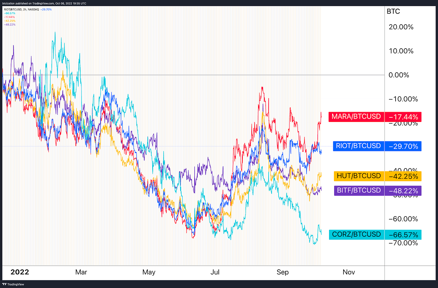This screenshot has width=438, height=288.
Task: Click the BTC label above the price axis
Action: pyautogui.click(x=393, y=11)
